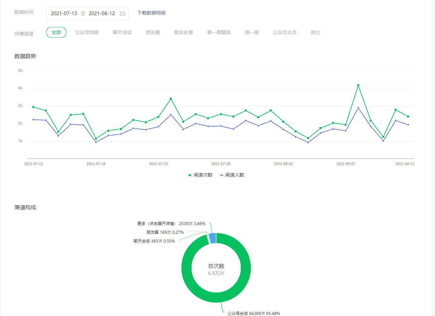Switch to 聊天会话 channel tab

(x=122, y=32)
